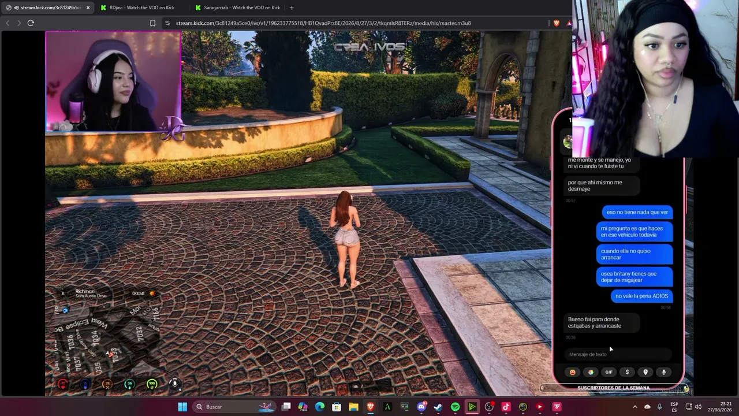The image size is (739, 416).
Task: Select the 'Bueno fui para donde estqabas y arrancaste' message
Action: (601, 322)
